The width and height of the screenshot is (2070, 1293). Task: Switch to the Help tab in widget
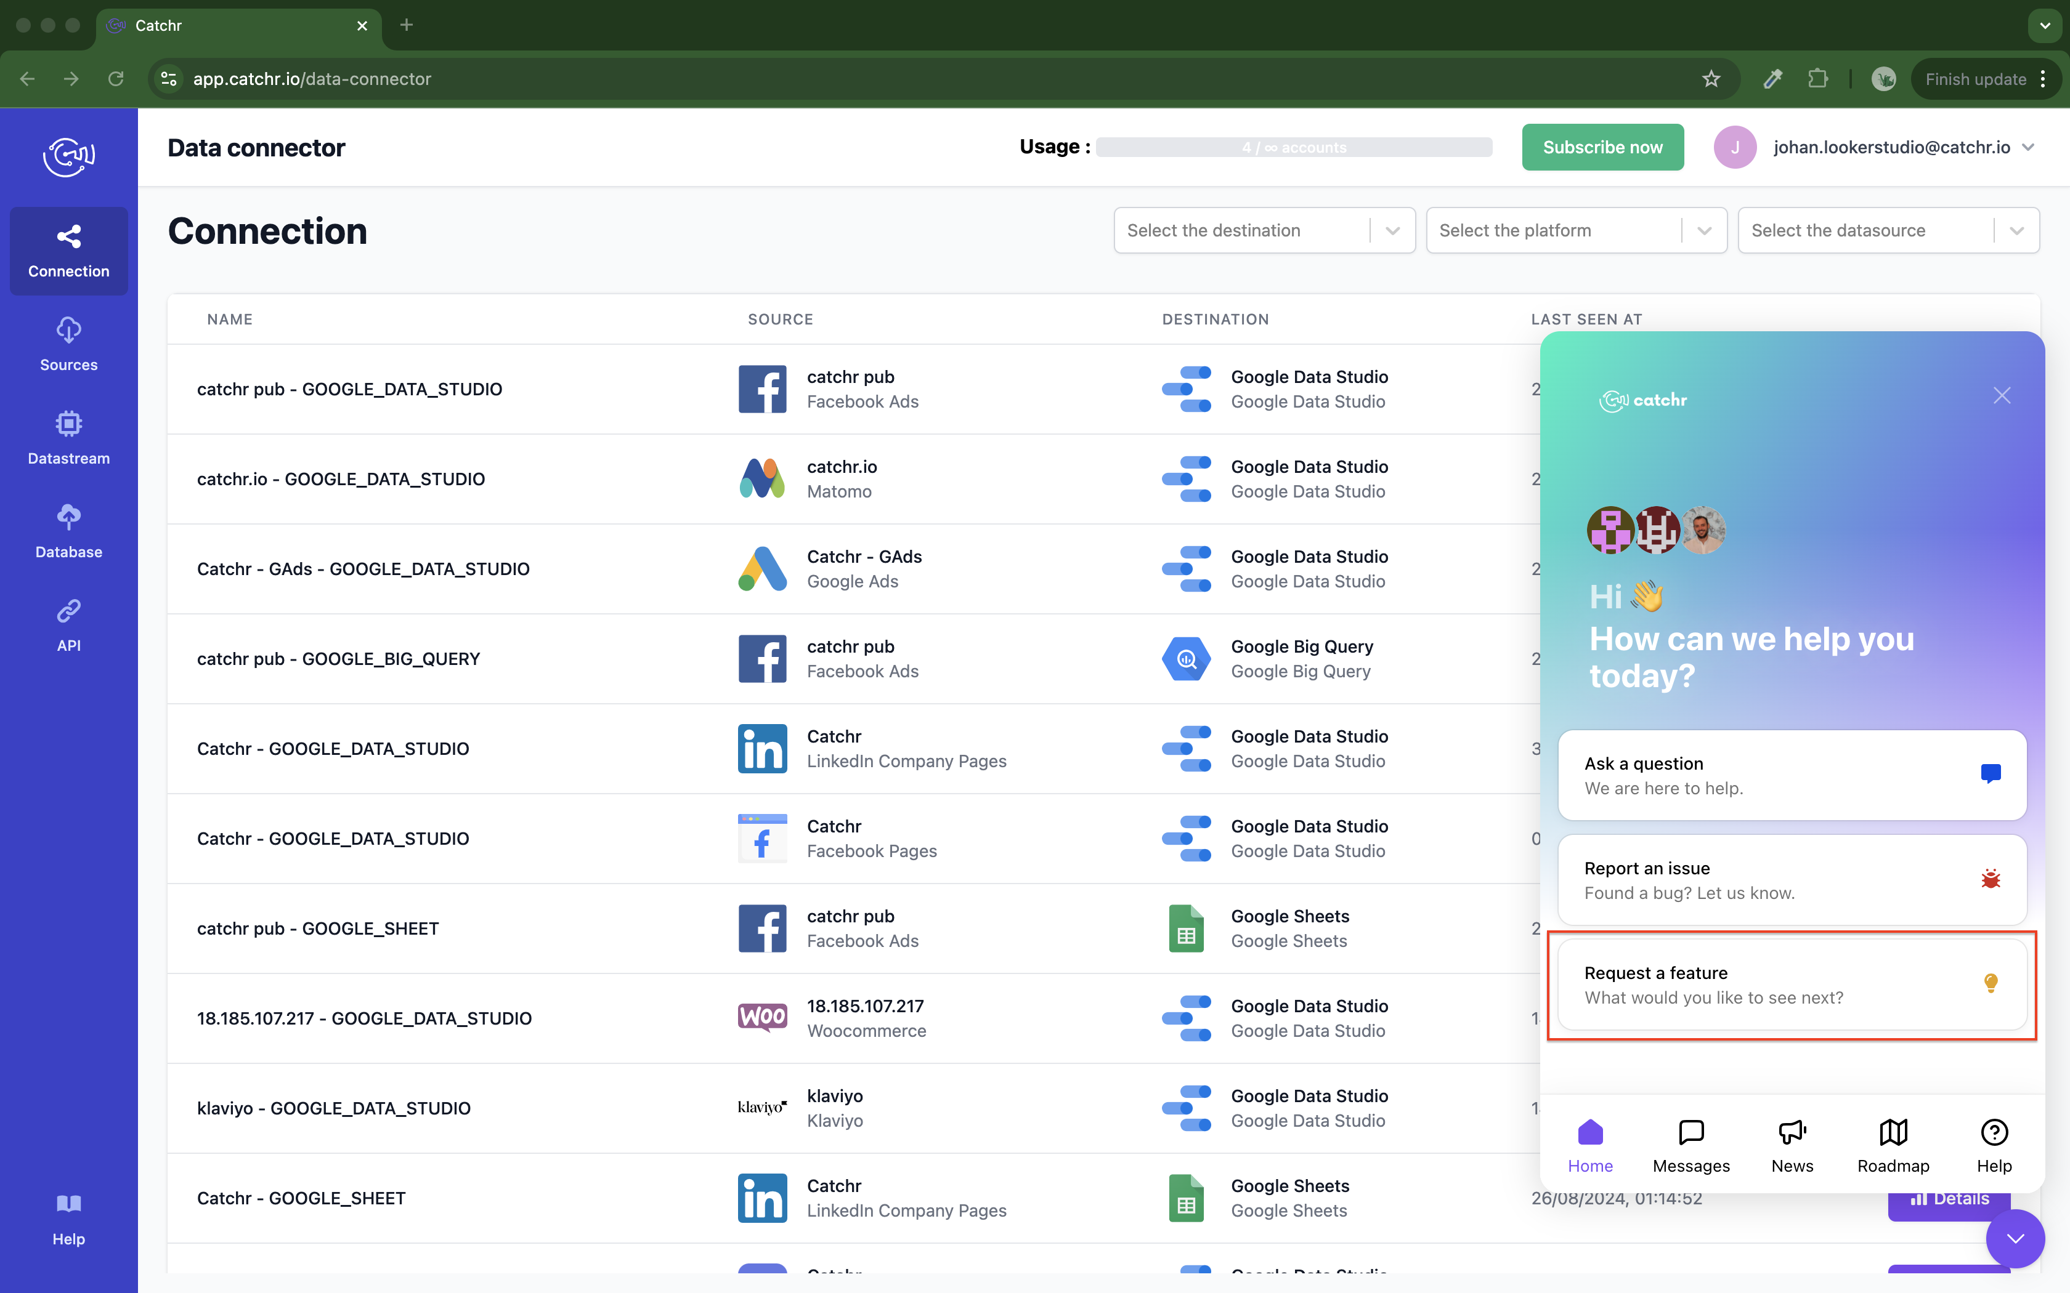pos(1994,1146)
